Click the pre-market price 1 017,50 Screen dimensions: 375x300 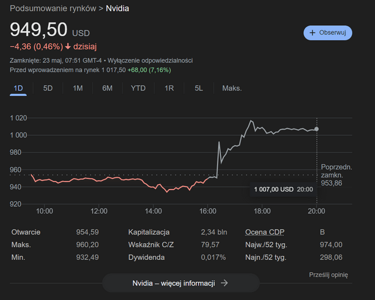pos(114,70)
